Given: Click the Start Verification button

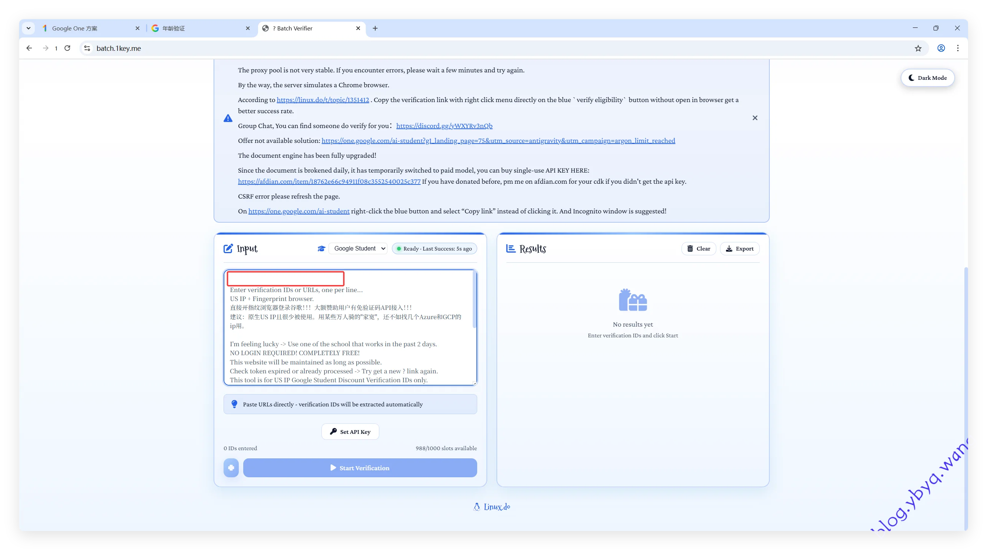Looking at the screenshot, I should click(x=360, y=468).
